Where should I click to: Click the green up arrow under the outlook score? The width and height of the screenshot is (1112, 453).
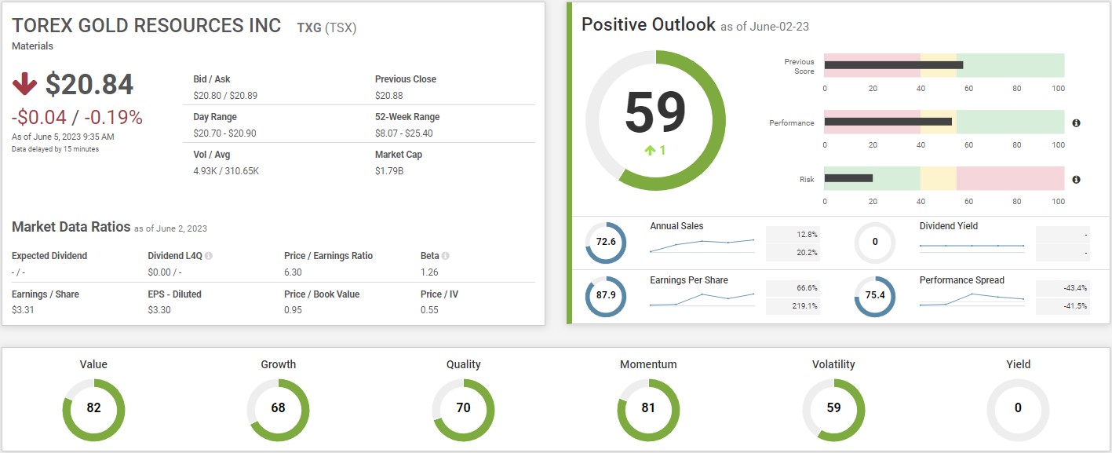tap(649, 150)
